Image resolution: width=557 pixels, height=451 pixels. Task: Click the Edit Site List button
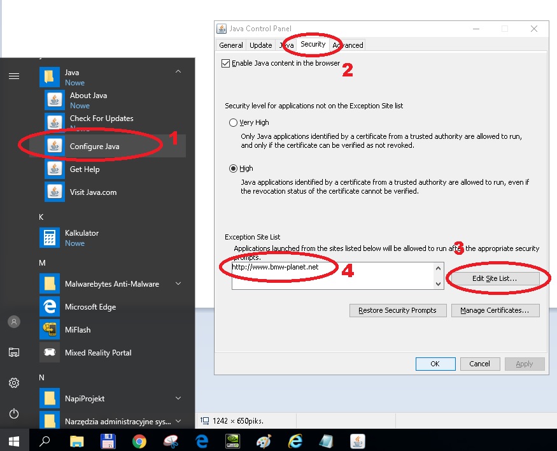pyautogui.click(x=495, y=278)
